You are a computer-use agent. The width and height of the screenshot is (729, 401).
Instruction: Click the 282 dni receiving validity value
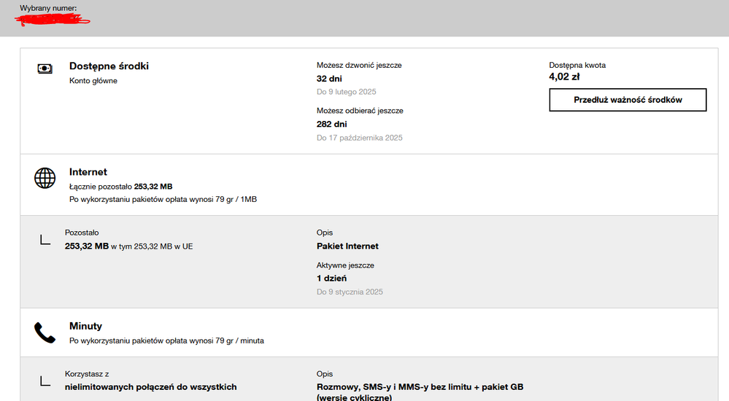(331, 125)
